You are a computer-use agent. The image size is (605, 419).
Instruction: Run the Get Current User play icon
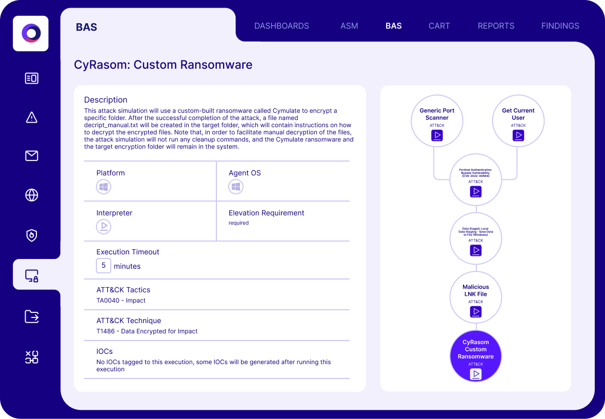[518, 135]
